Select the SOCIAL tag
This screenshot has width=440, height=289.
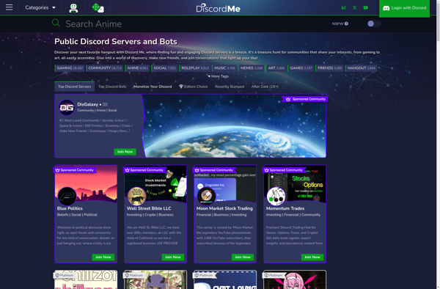click(x=164, y=68)
